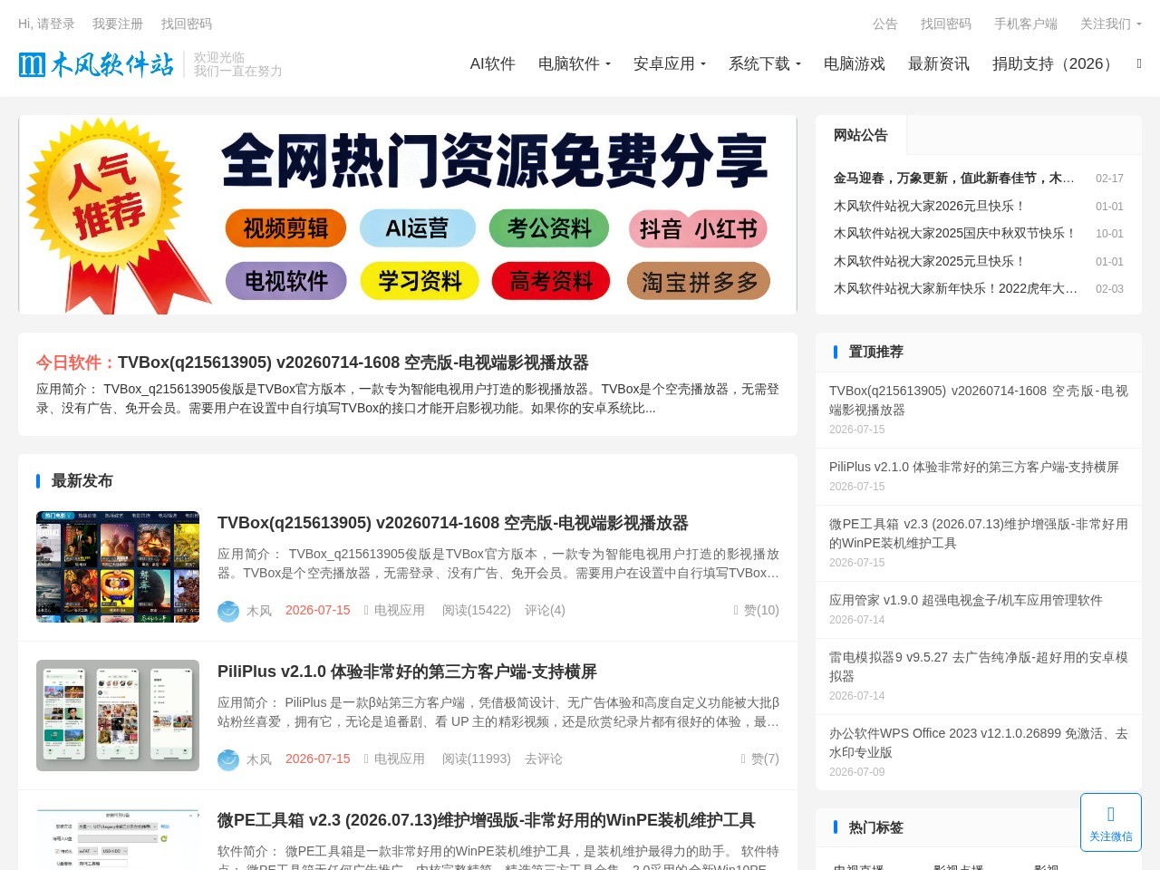The height and width of the screenshot is (870, 1160).
Task: Open the search icon in navigation bar
Action: (1139, 63)
